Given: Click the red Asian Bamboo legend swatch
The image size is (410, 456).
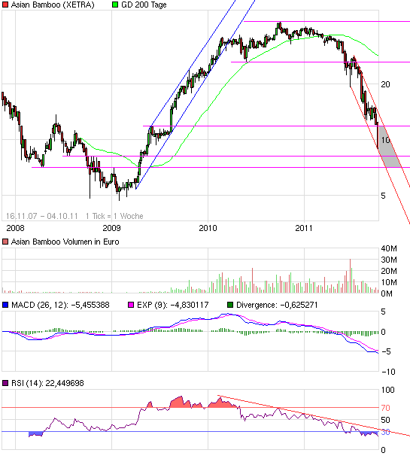Looking at the screenshot, I should 5,5.
